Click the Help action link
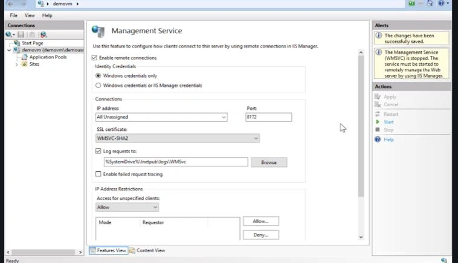Image resolution: width=458 pixels, height=263 pixels. point(389,139)
